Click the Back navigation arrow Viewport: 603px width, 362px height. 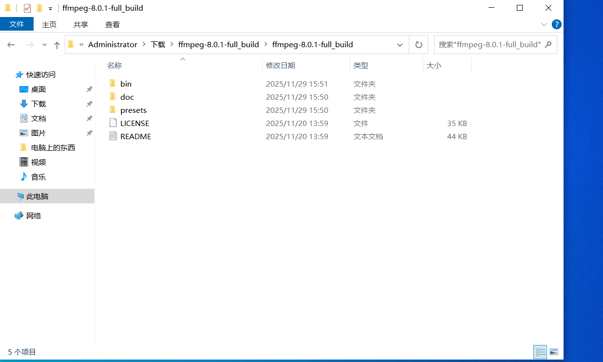[11, 45]
